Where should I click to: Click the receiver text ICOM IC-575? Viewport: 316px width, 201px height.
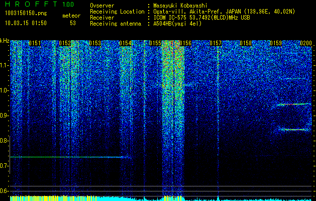[170, 18]
